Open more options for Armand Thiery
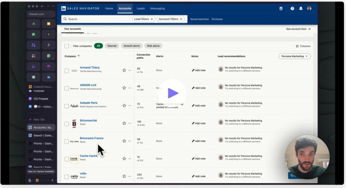Screen dimensions: 346x188 click(130, 70)
